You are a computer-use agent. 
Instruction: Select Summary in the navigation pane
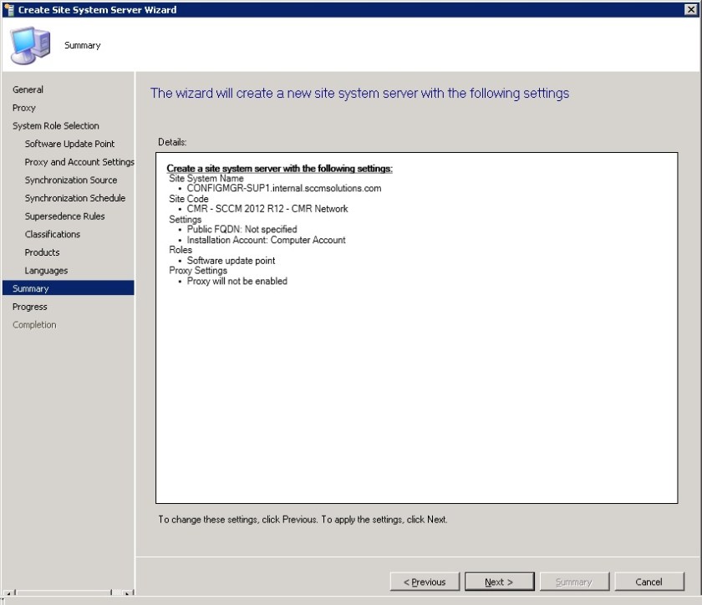click(x=31, y=288)
